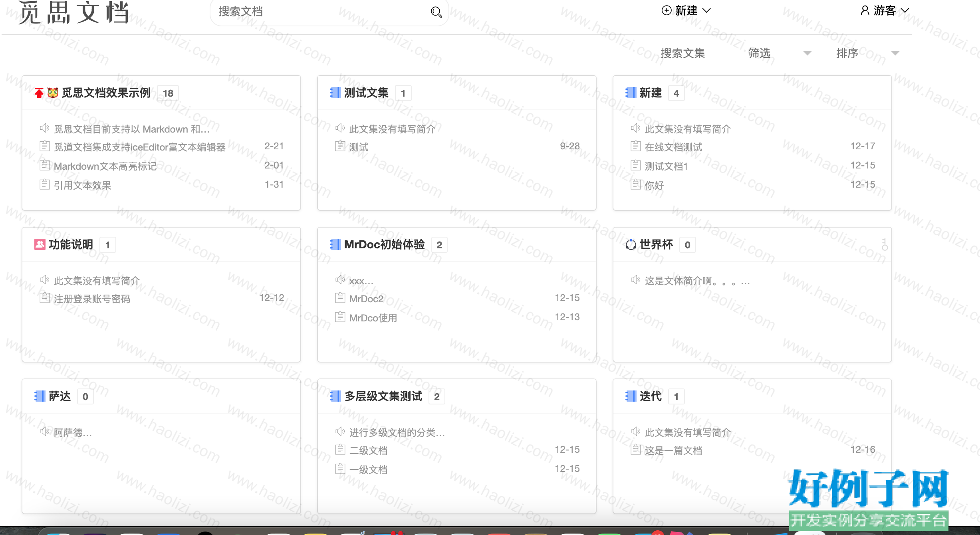Open the MrDoc初始体验 collection
Viewport: 980px width, 535px height.
coord(385,244)
